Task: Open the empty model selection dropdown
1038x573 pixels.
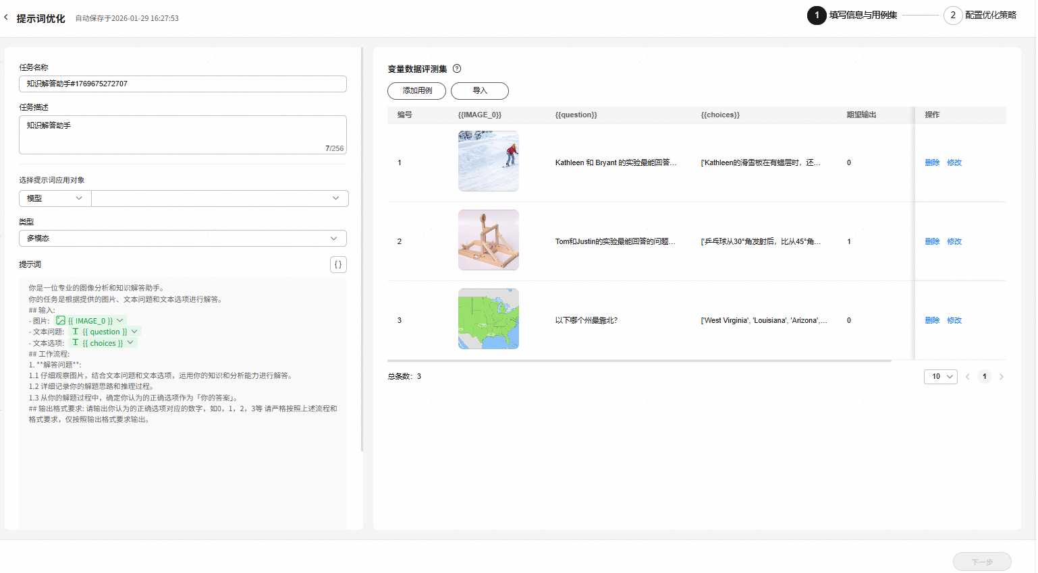Action: coord(219,198)
